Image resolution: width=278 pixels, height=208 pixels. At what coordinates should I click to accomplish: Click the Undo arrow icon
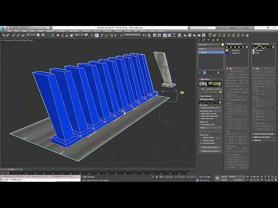[x=3, y=36]
